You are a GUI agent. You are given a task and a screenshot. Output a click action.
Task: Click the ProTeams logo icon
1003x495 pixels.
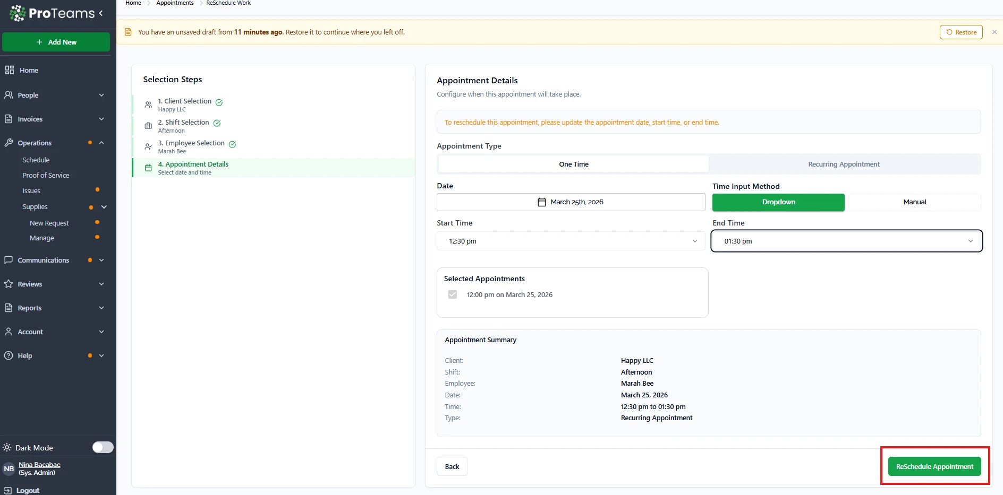click(x=18, y=13)
